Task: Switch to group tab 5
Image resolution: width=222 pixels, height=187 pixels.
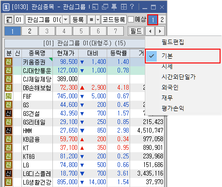Action: click(81, 31)
